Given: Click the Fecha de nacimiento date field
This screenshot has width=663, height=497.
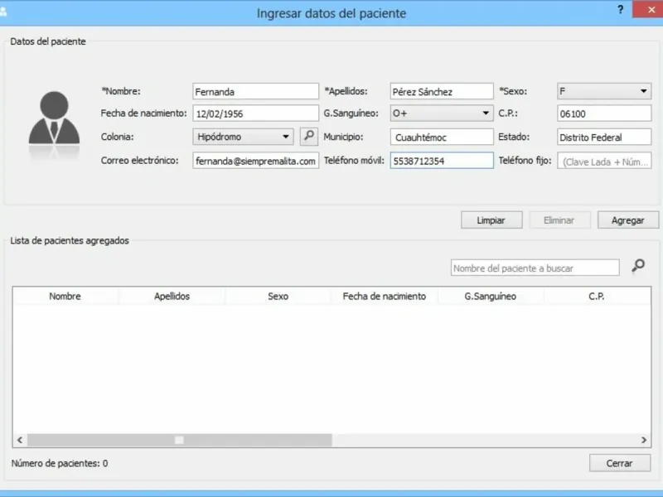Looking at the screenshot, I should tap(256, 113).
